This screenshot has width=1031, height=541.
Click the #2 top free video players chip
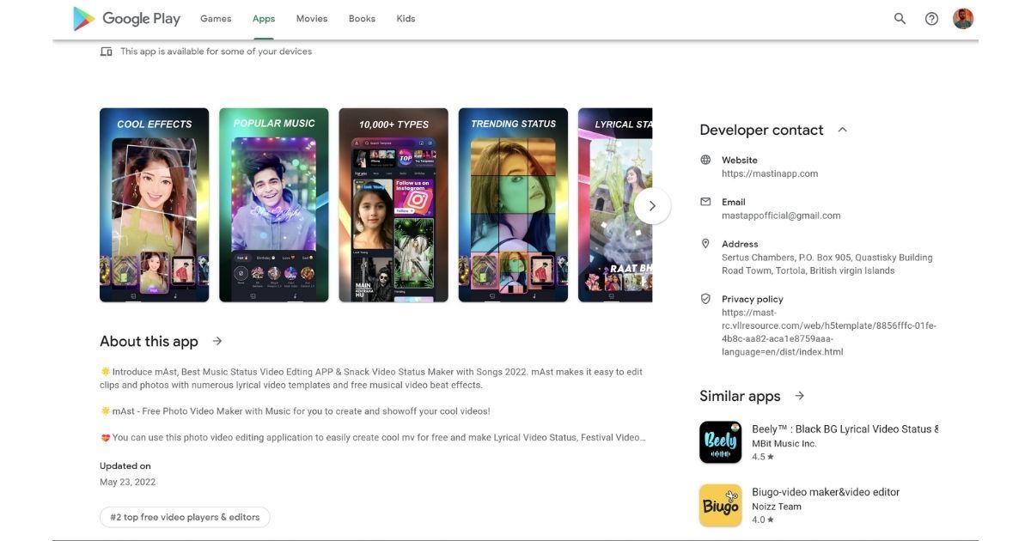coord(185,517)
